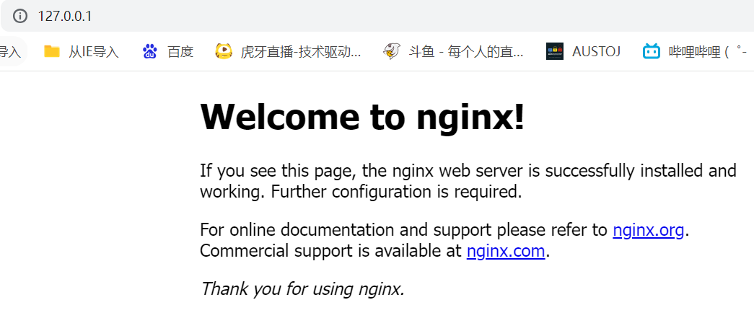The image size is (754, 318).
Task: Click the Baidu paw favicon
Action: 150,51
